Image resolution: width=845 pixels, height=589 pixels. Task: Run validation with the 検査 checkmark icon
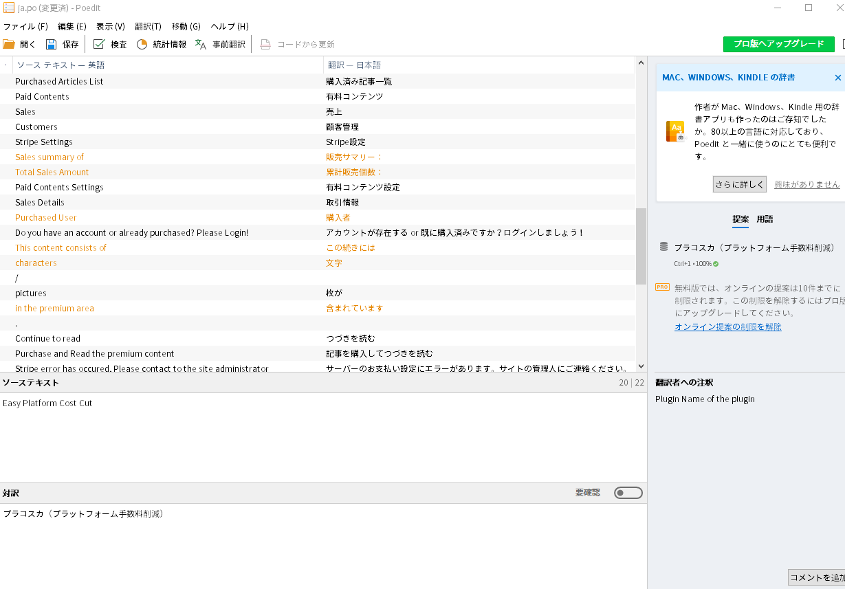99,44
